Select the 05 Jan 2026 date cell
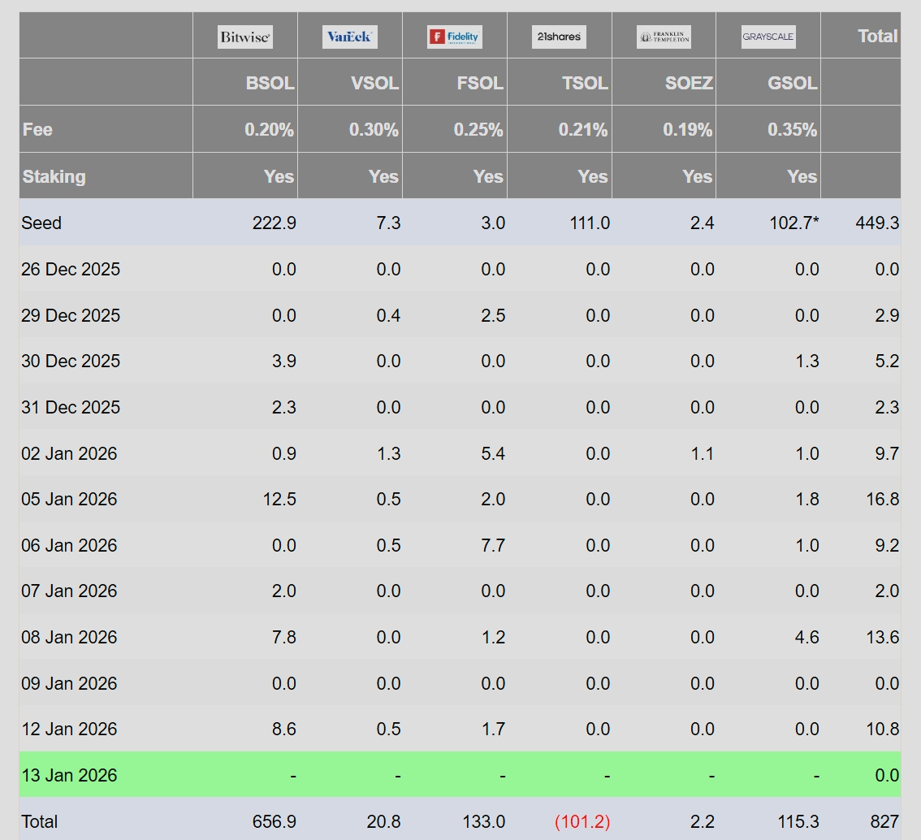Viewport: 921px width, 840px height. point(69,500)
